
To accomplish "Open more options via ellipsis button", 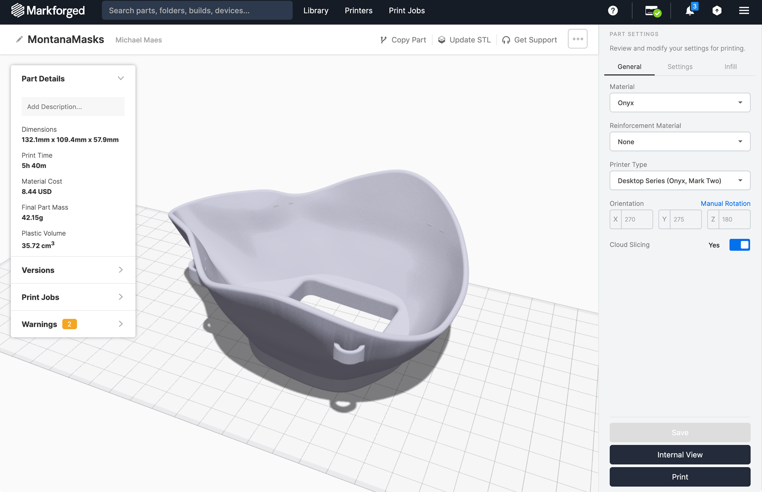I will [577, 39].
